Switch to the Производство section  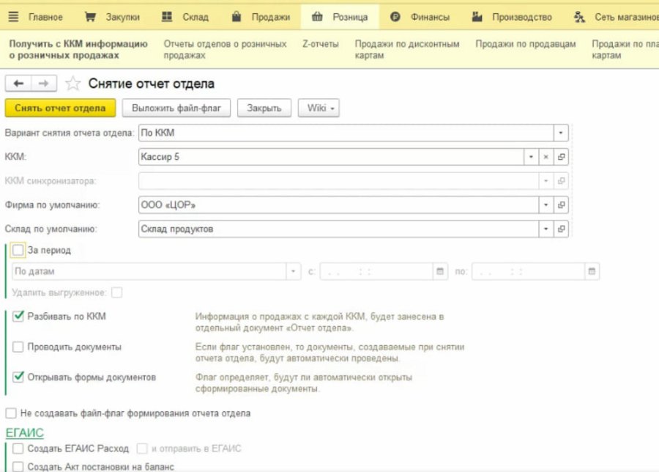pos(522,18)
